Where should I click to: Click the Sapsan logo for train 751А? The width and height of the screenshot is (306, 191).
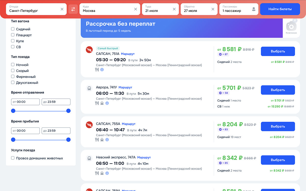pos(89,50)
